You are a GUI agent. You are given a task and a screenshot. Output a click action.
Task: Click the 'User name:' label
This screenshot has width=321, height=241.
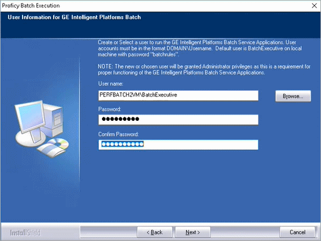111,84
